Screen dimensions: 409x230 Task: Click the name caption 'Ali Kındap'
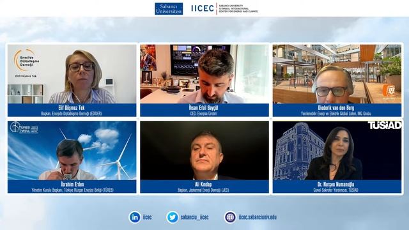(203, 184)
